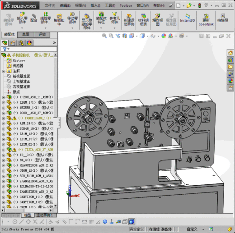Viewport: 235px width, 233px height.
Task: Select the 前视基准面 front plane item
Action: [x=22, y=76]
